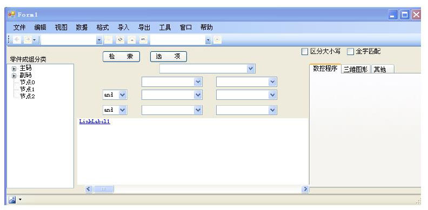Screen dimensions: 428x210
Task: Select the 副码 tree item
Action: coord(25,75)
